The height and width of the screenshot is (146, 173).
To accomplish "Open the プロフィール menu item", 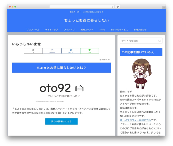I will coord(33,30).
